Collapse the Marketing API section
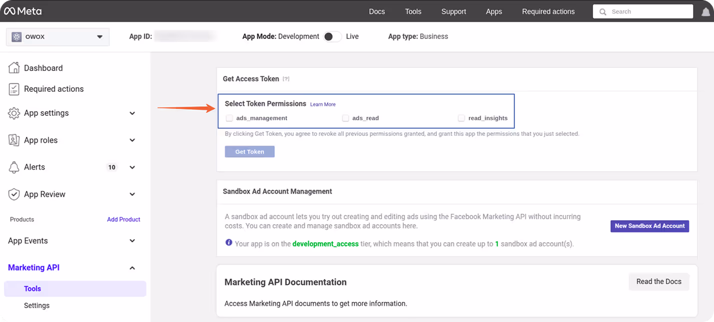 [132, 268]
